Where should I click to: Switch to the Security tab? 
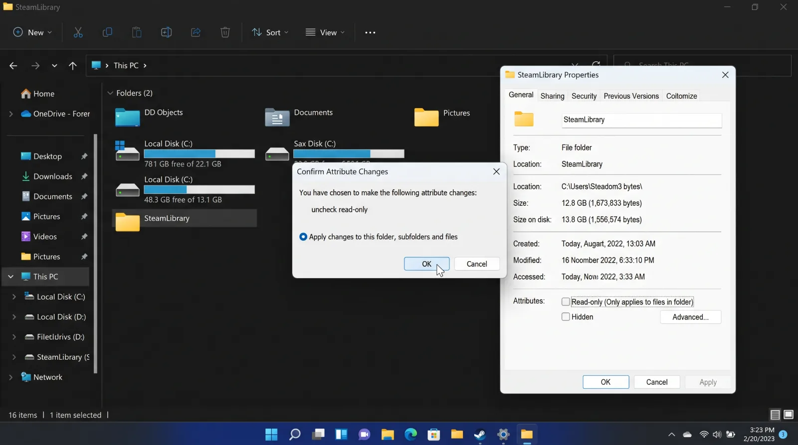point(584,96)
